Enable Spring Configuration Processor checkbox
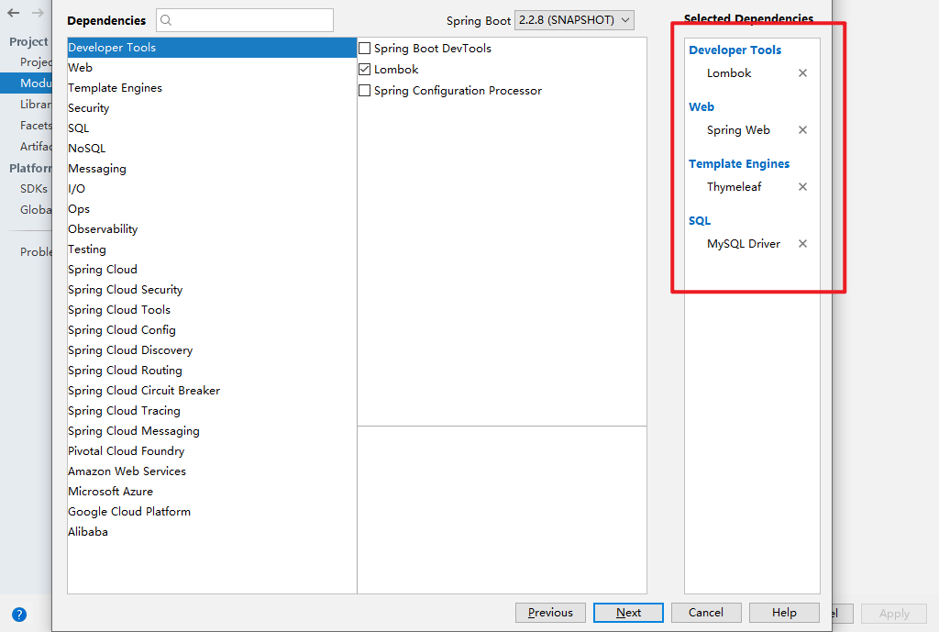 364,91
